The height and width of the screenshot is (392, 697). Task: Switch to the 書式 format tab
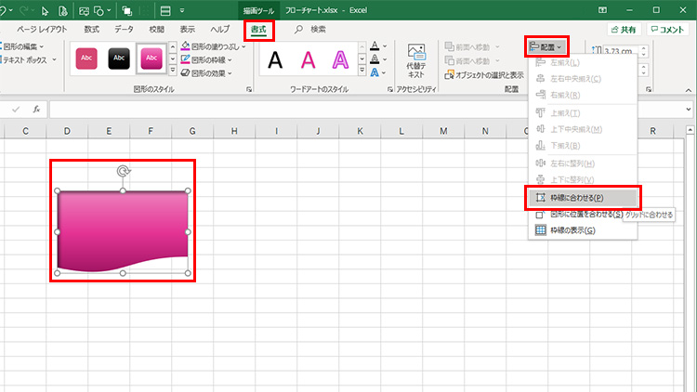(x=258, y=30)
